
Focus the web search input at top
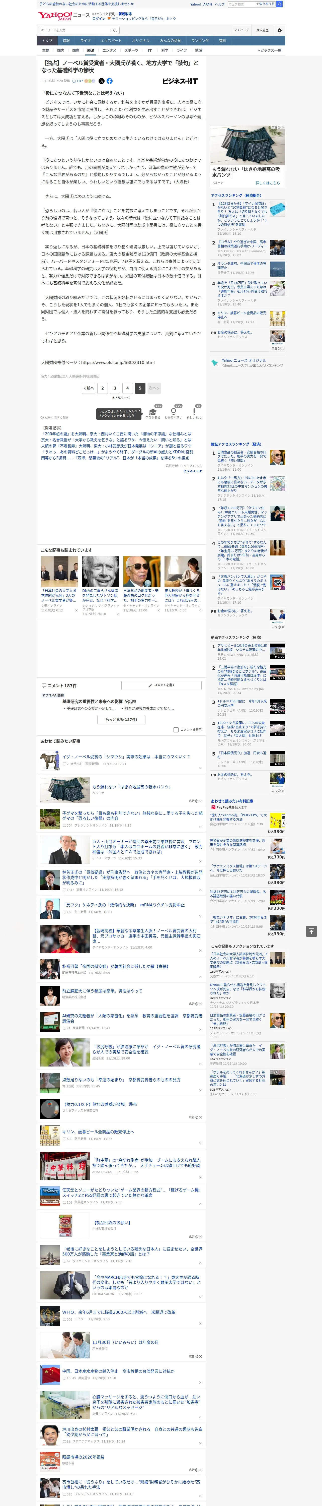[241, 4]
